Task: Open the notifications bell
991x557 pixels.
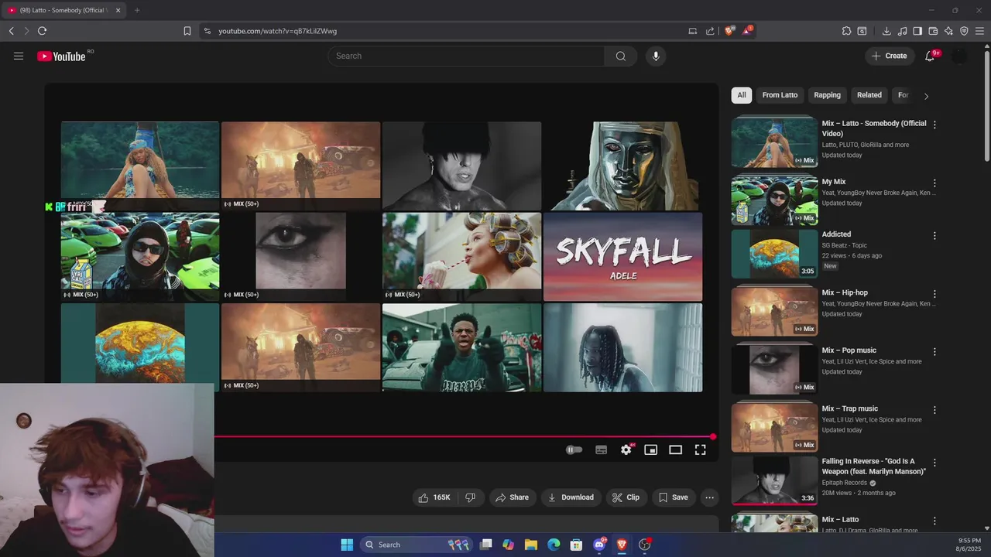Action: [x=930, y=56]
